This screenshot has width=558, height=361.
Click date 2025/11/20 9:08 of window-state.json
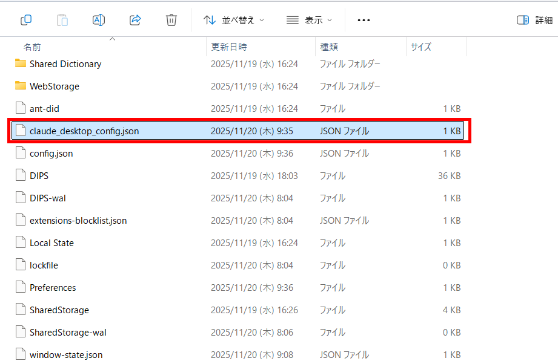click(252, 355)
